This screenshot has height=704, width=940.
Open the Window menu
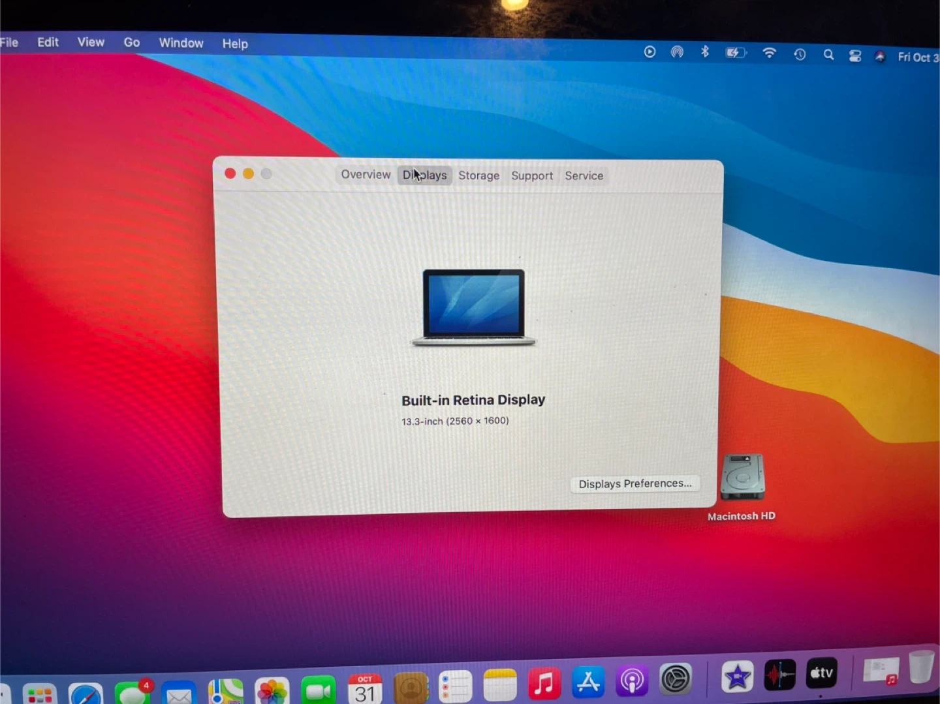[x=181, y=43]
